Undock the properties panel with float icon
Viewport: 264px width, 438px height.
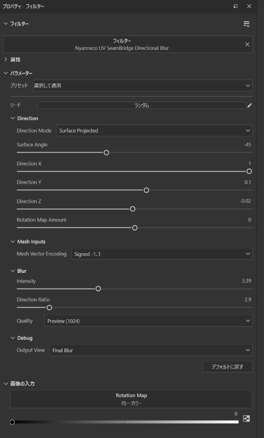(x=236, y=6)
